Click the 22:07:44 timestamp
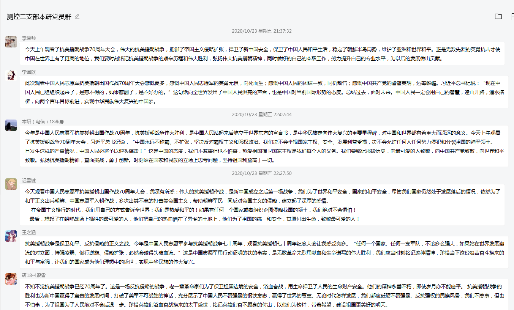This screenshot has width=514, height=310. [262, 114]
